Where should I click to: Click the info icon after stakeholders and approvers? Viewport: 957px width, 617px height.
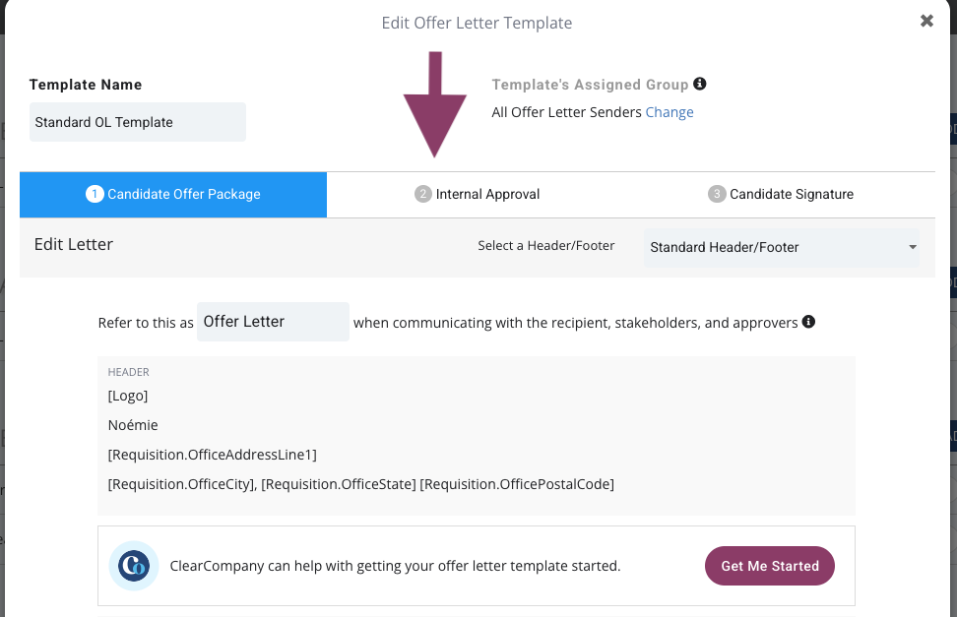pyautogui.click(x=808, y=322)
